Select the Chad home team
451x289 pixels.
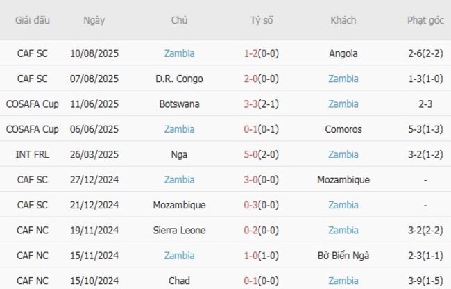(x=179, y=281)
